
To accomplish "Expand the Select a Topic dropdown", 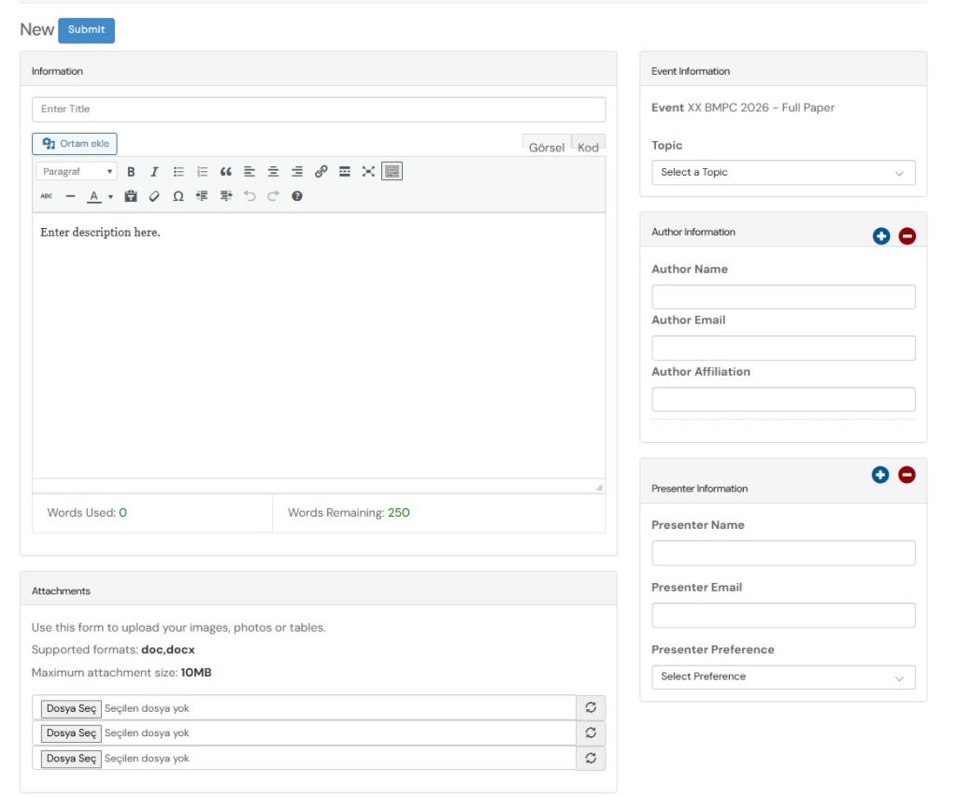I will click(x=782, y=173).
